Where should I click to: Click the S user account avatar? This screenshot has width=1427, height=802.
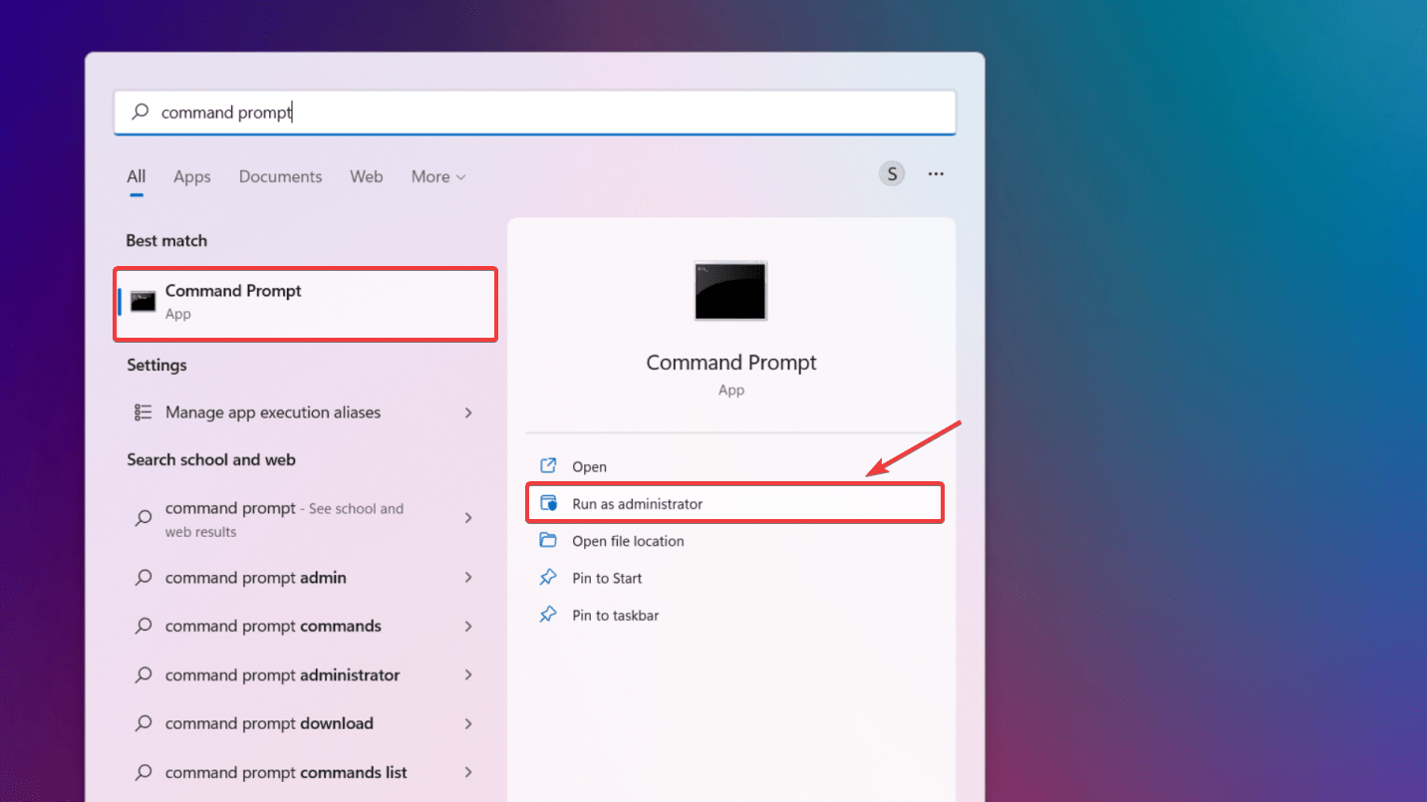tap(892, 173)
